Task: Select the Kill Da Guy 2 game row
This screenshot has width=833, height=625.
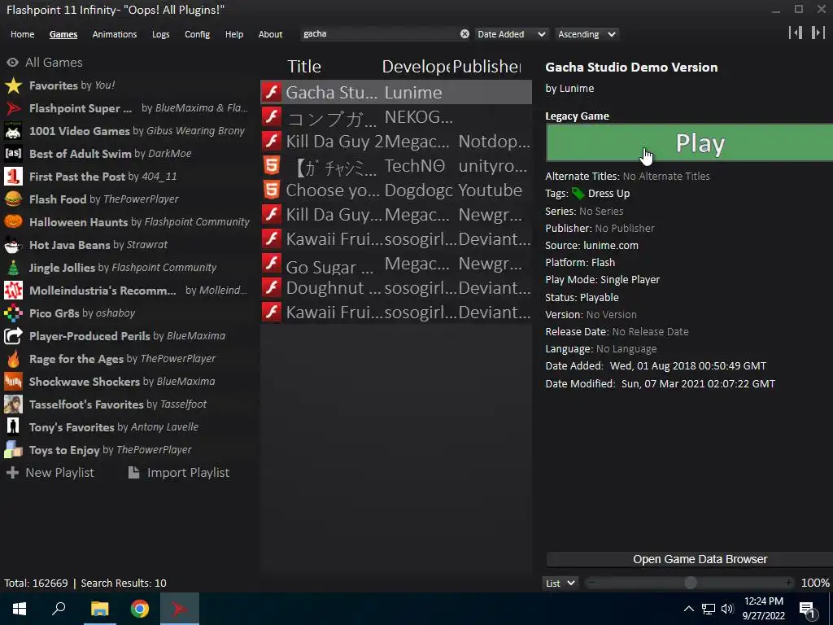Action: pos(396,141)
